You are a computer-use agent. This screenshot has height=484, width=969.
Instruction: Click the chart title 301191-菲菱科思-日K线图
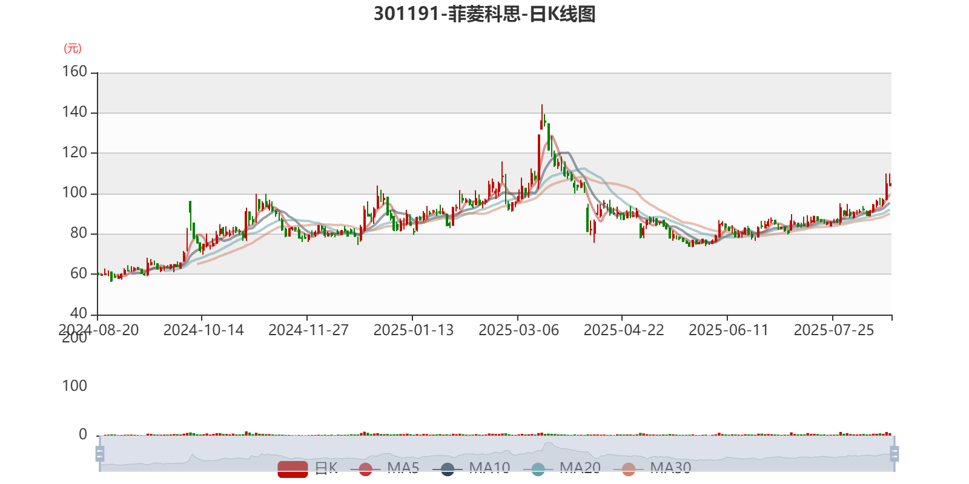(x=484, y=14)
